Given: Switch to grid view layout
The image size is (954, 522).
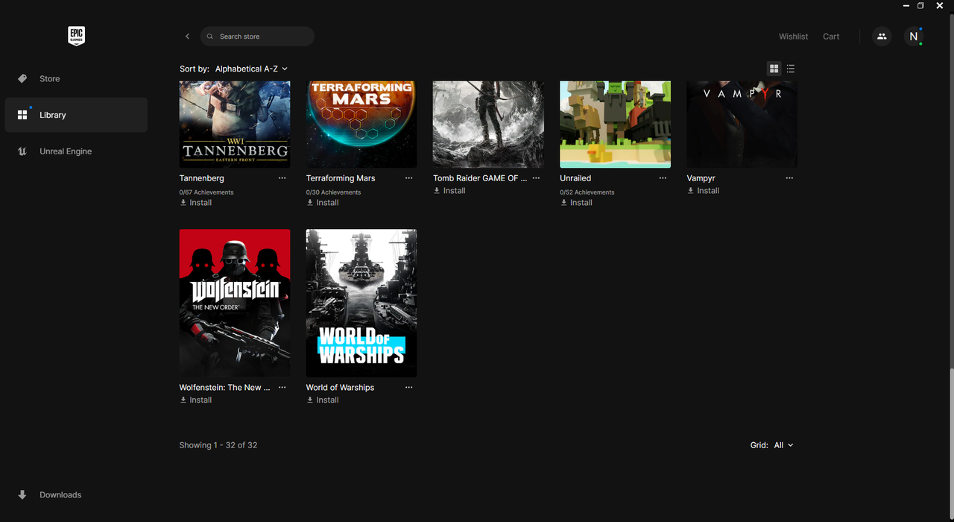Looking at the screenshot, I should click(x=774, y=69).
